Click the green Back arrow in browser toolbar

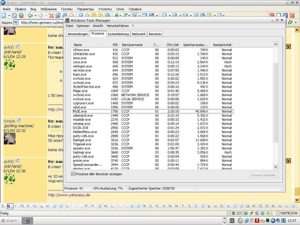point(30,16)
